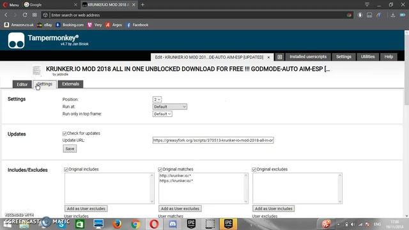
Task: Open the Amazon.co.uk bookmark
Action: 19,25
